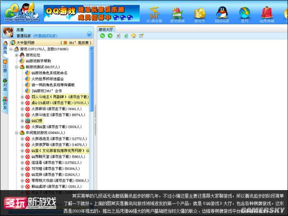Click the house icon beside 新游戏测试
288x216 pixels.
click(x=22, y=67)
